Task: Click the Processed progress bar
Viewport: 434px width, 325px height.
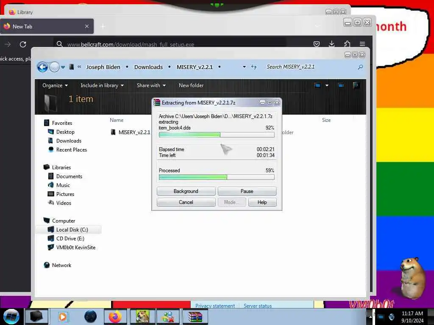Action: click(x=217, y=177)
